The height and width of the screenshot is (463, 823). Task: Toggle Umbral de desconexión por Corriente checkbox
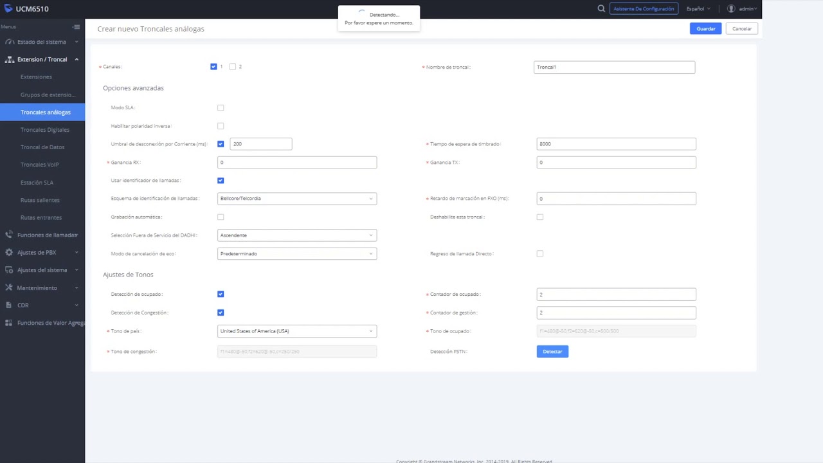pos(221,144)
